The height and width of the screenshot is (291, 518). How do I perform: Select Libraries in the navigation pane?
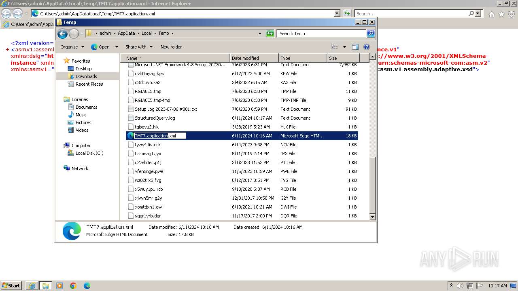(x=80, y=99)
